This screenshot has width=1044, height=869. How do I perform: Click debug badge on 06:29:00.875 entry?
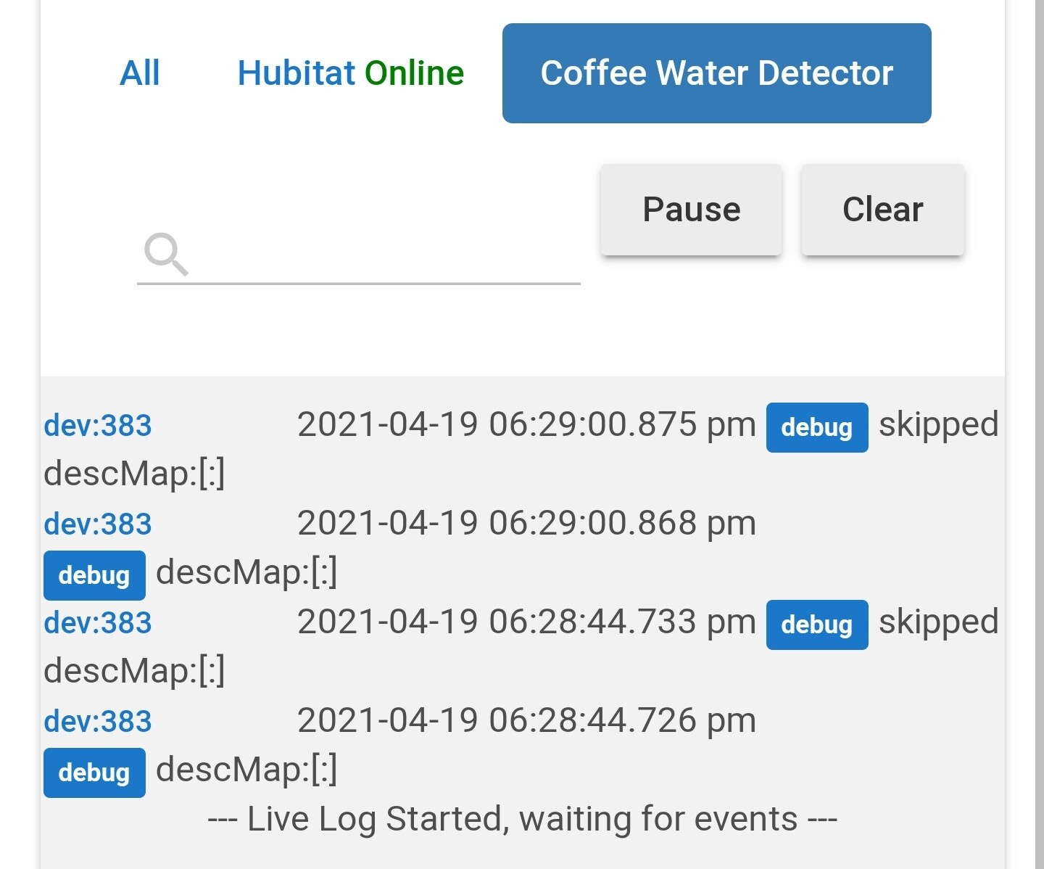point(816,427)
